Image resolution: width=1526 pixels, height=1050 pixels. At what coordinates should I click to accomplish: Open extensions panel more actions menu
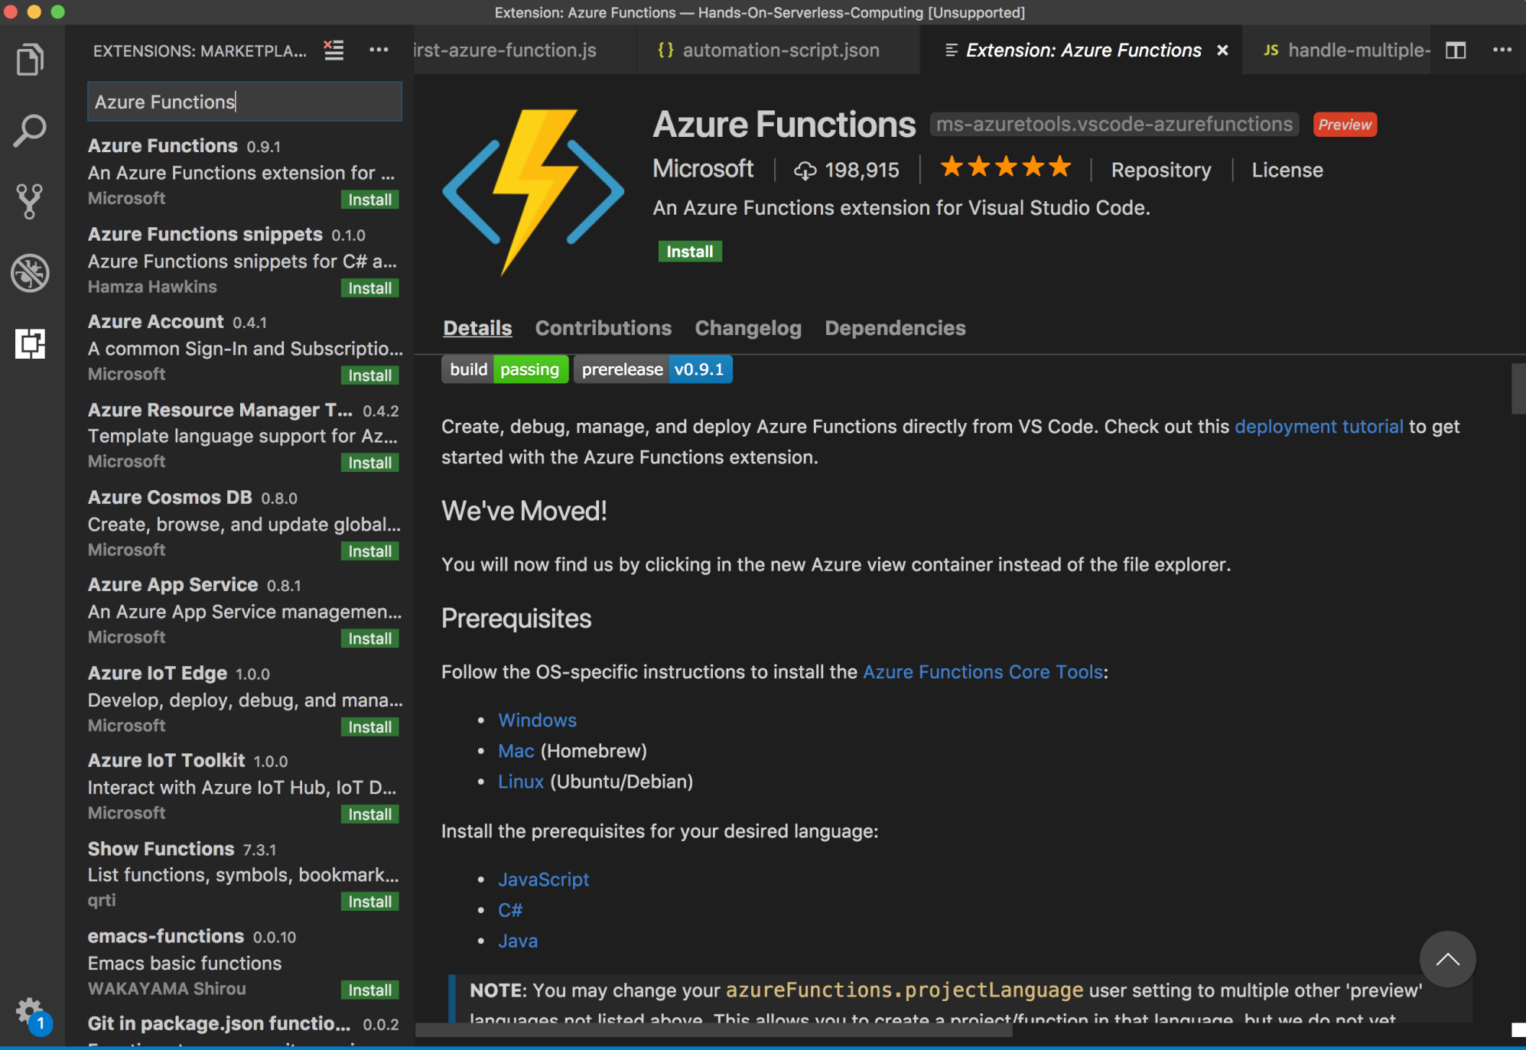379,50
